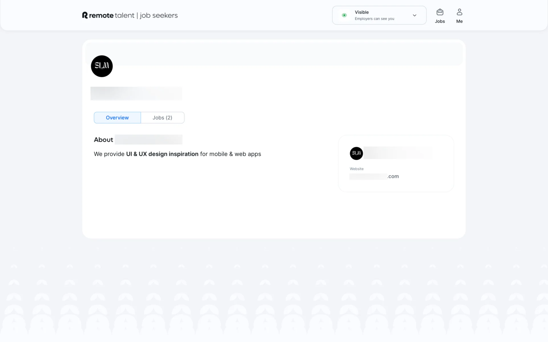Switch to the Jobs (2) tab
Viewport: 548px width, 342px height.
tap(162, 118)
